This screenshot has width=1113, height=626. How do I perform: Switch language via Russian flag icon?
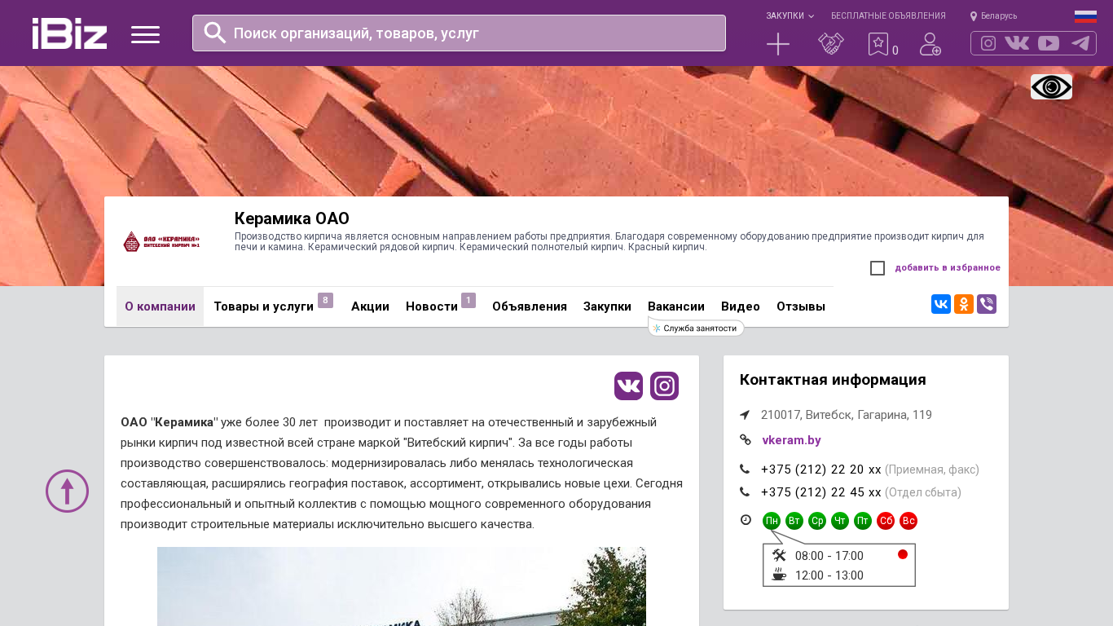pyautogui.click(x=1085, y=16)
